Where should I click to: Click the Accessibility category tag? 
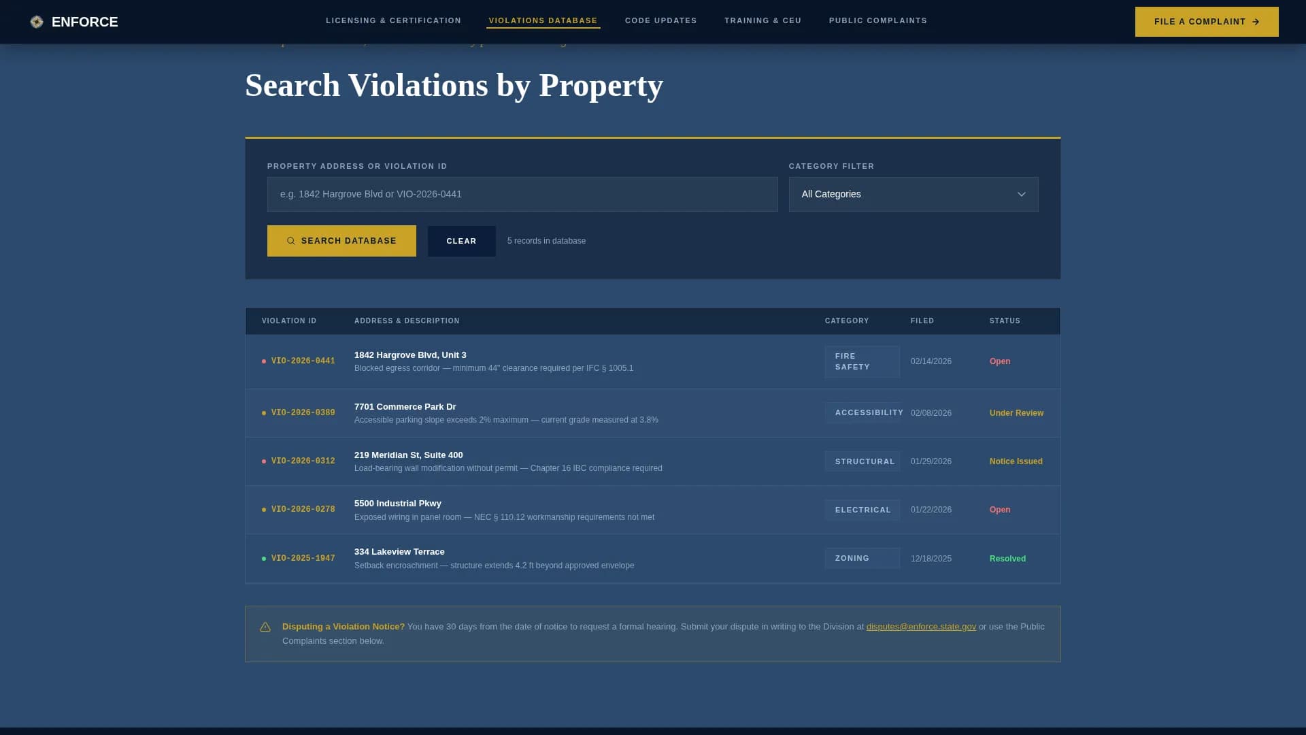click(864, 413)
